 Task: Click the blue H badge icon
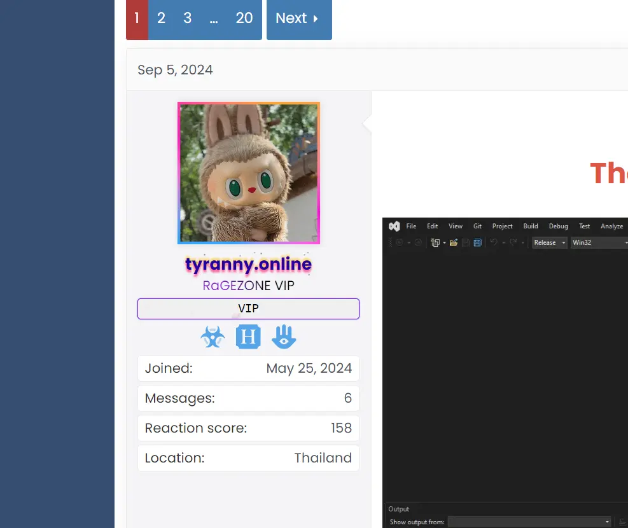tap(248, 337)
